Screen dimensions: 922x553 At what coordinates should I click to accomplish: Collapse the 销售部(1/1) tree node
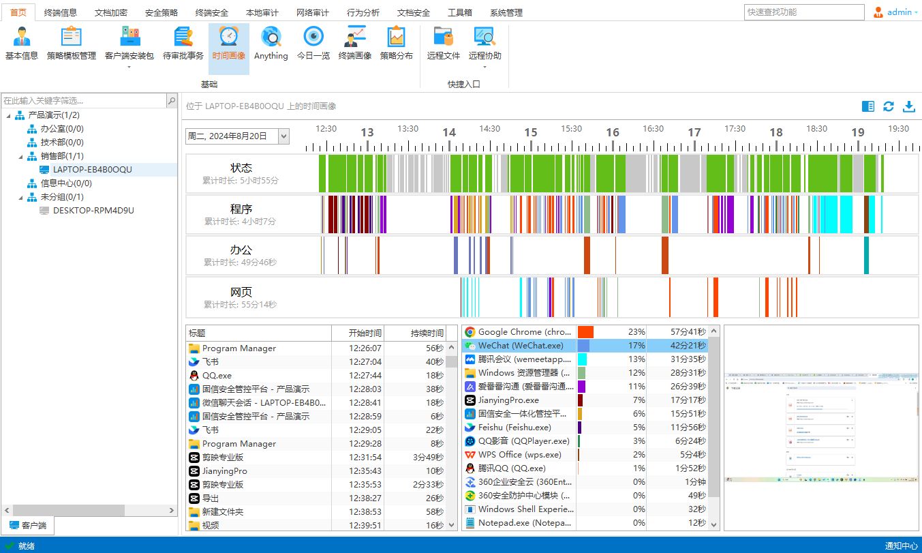(20, 156)
